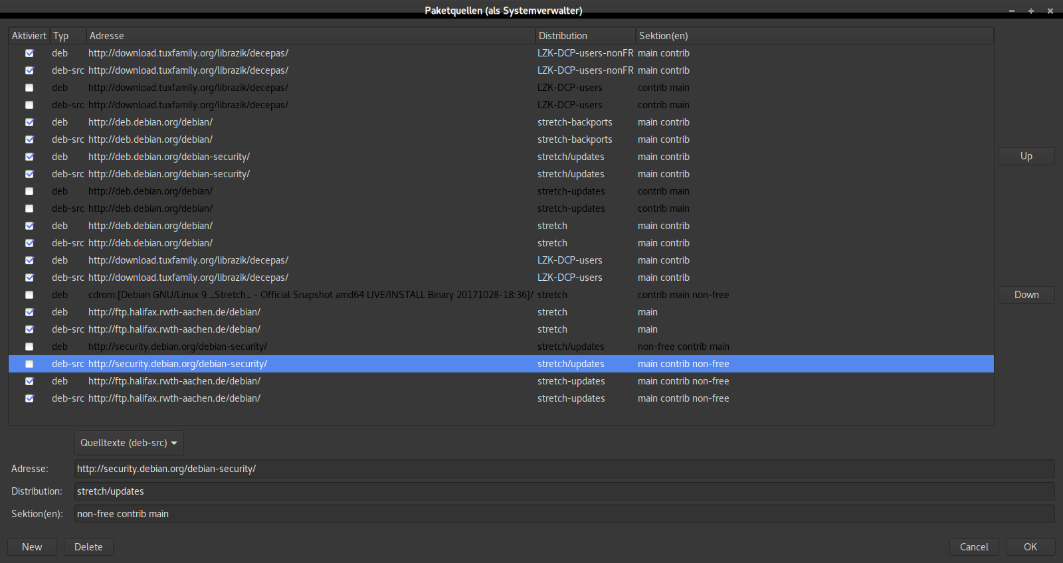Click the Up button
This screenshot has height=563, width=1063.
pyautogui.click(x=1026, y=156)
